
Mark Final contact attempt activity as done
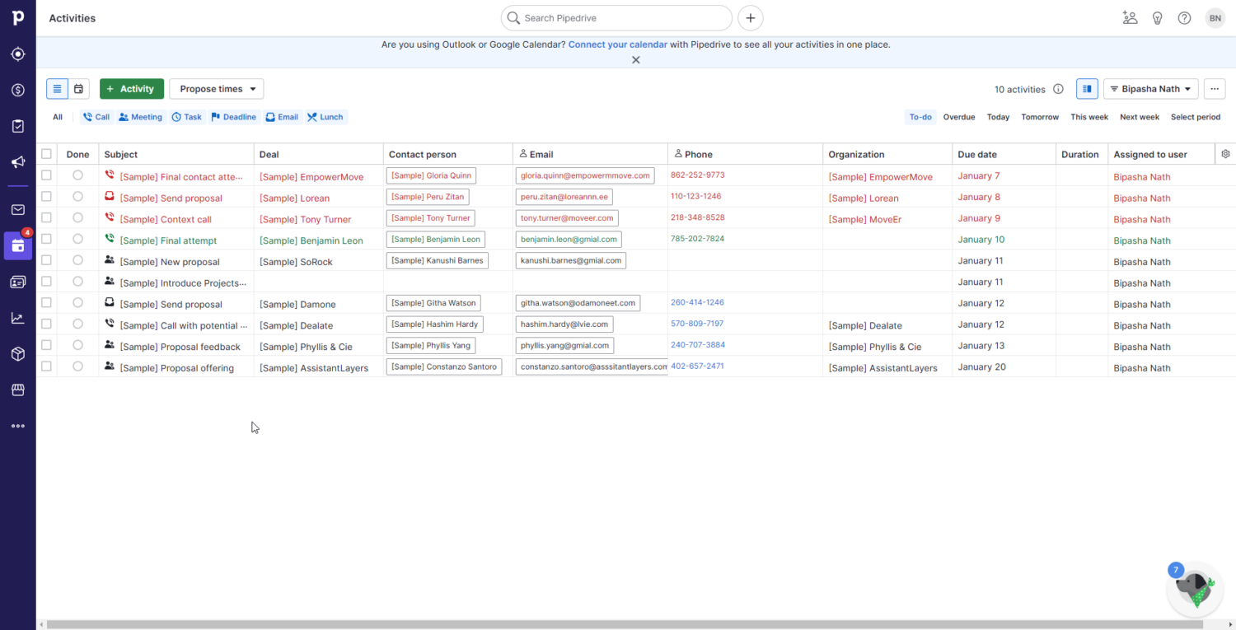pyautogui.click(x=77, y=175)
